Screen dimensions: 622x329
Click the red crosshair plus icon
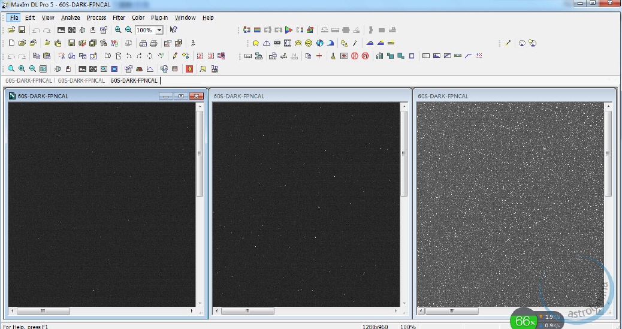(319, 56)
